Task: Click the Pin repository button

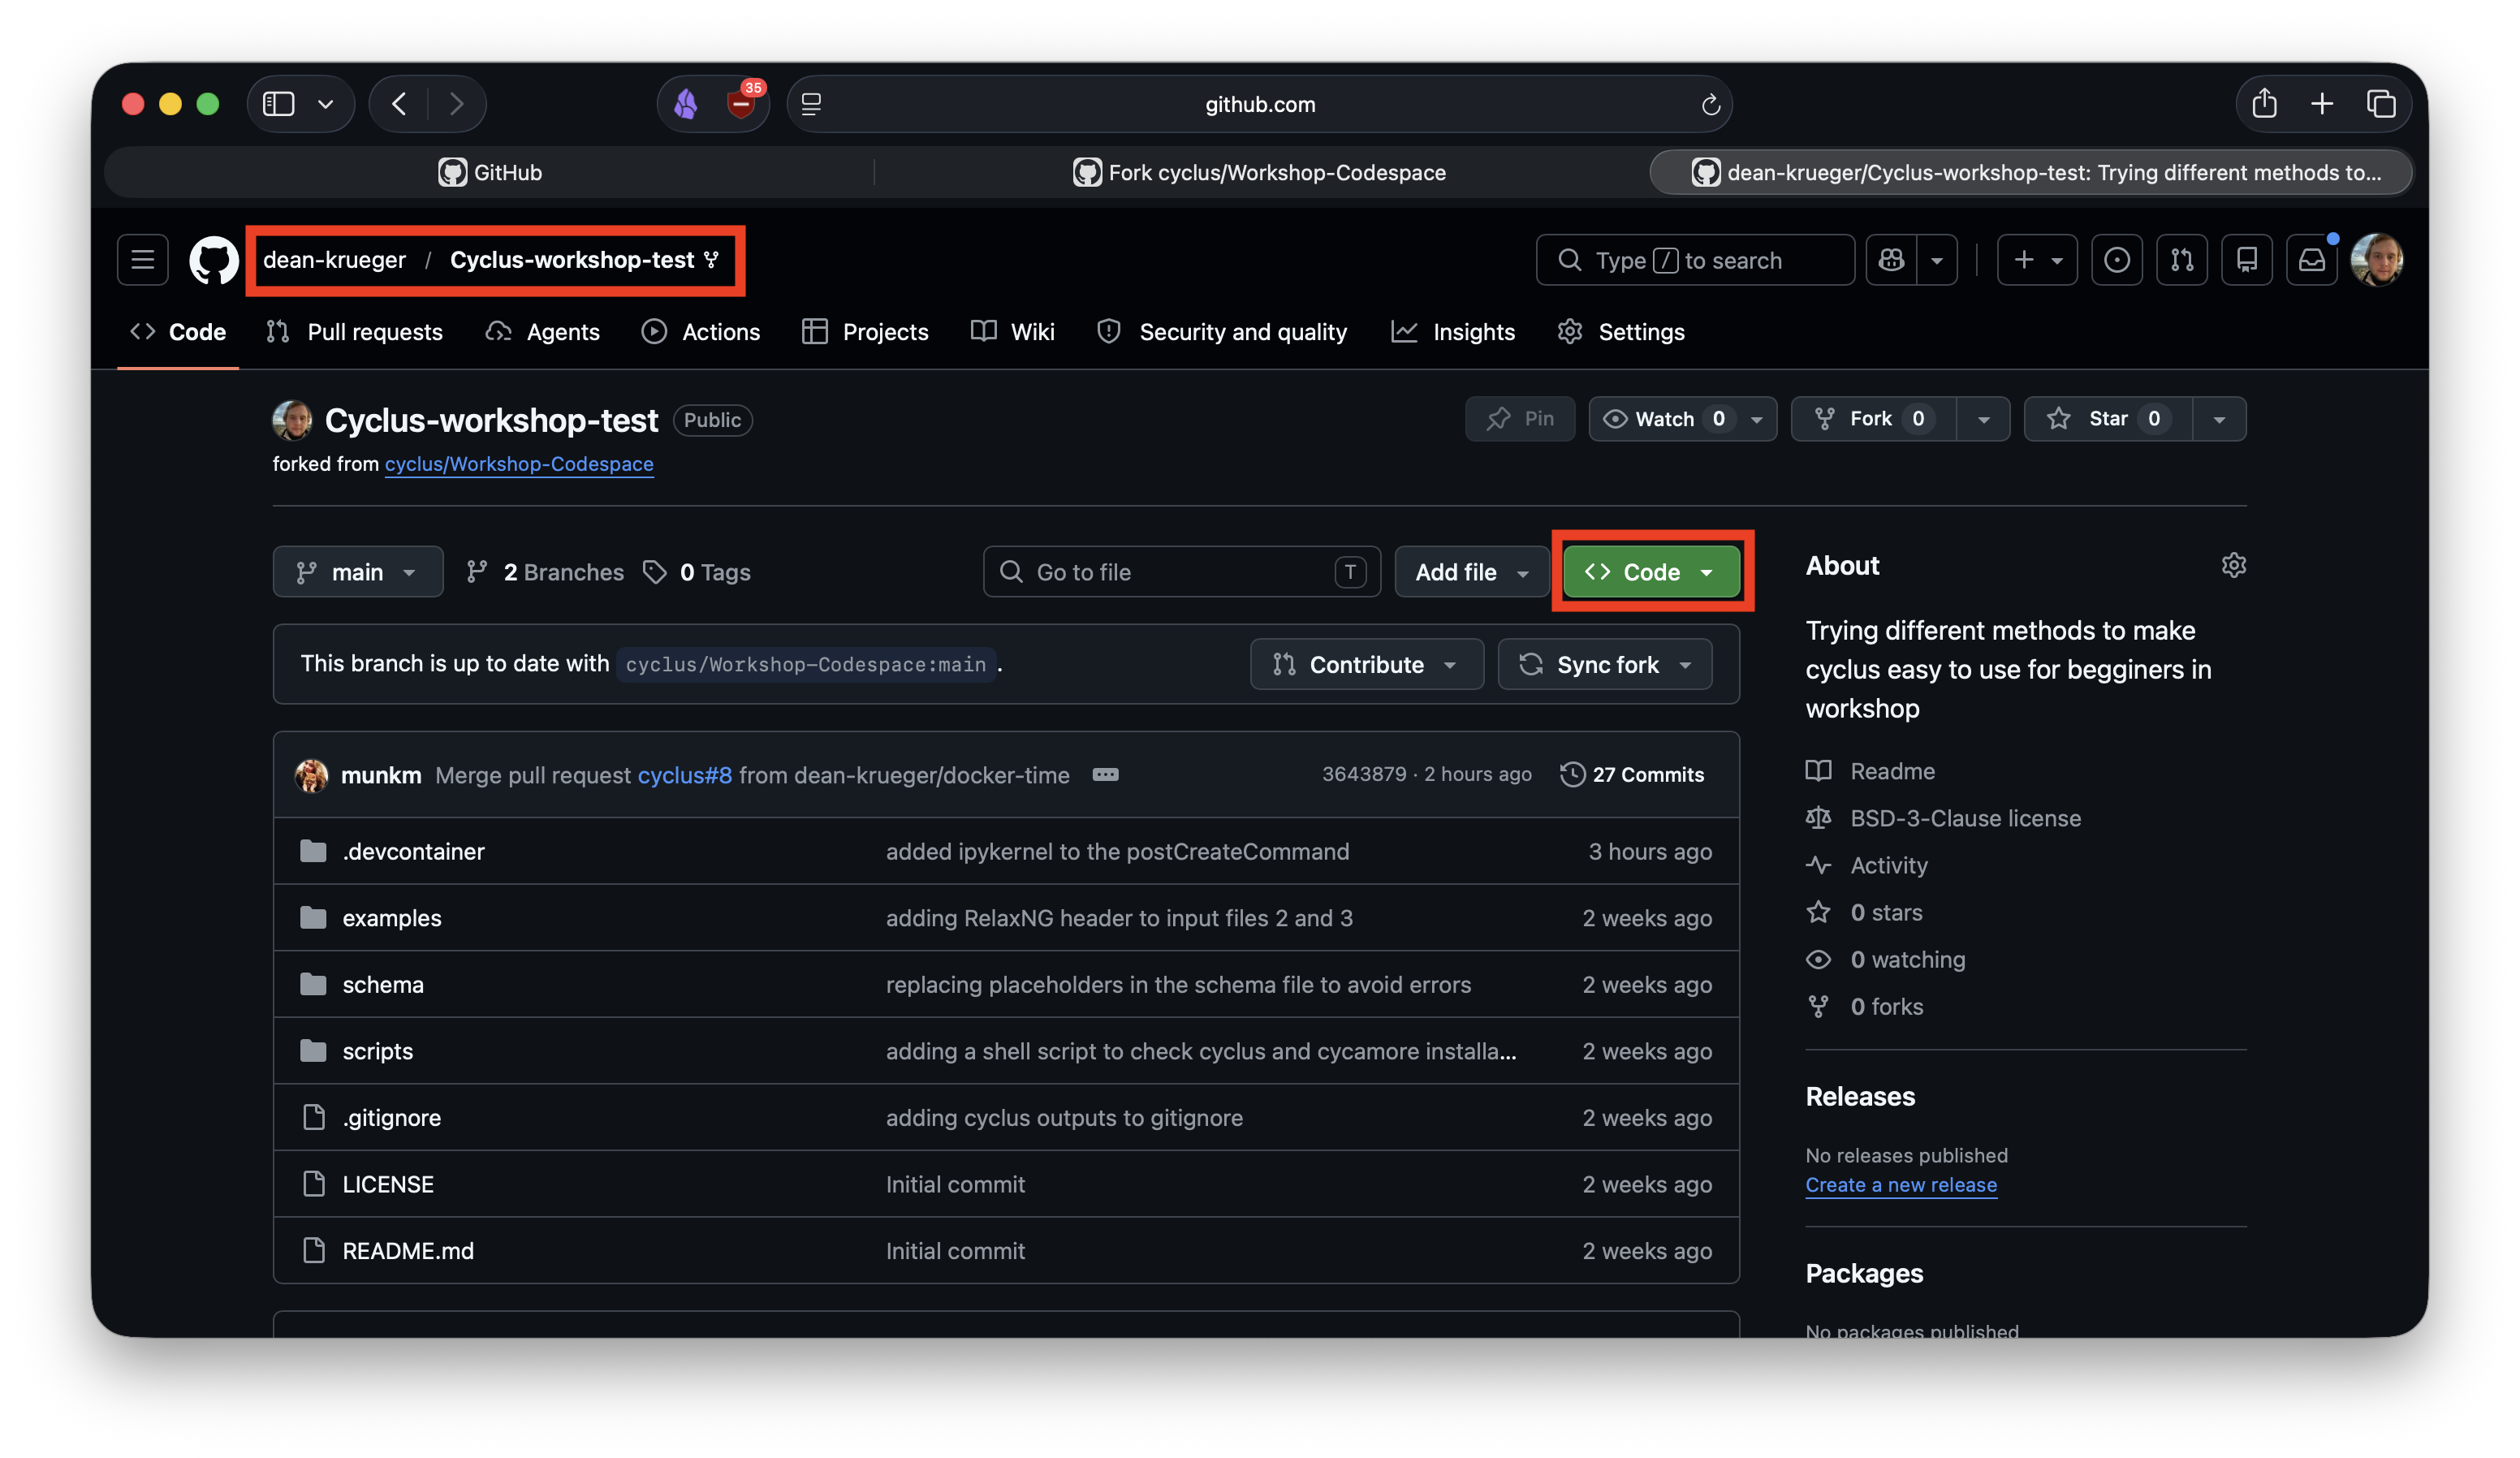Action: coord(1520,419)
